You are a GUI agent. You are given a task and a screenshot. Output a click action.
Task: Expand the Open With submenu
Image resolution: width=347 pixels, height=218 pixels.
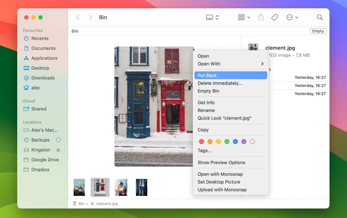(x=230, y=64)
